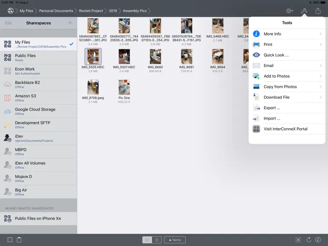Click the info icon in bottom bar
Screen dimensions: 328x246
318,240
